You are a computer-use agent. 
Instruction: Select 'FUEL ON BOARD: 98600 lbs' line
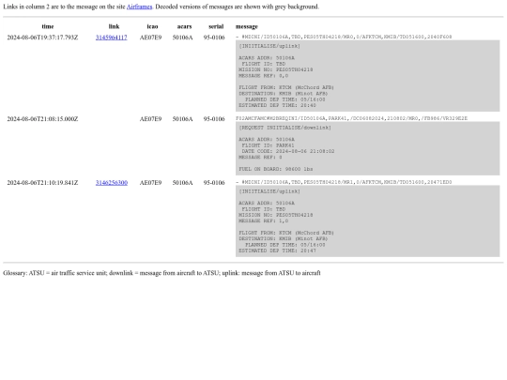point(276,169)
